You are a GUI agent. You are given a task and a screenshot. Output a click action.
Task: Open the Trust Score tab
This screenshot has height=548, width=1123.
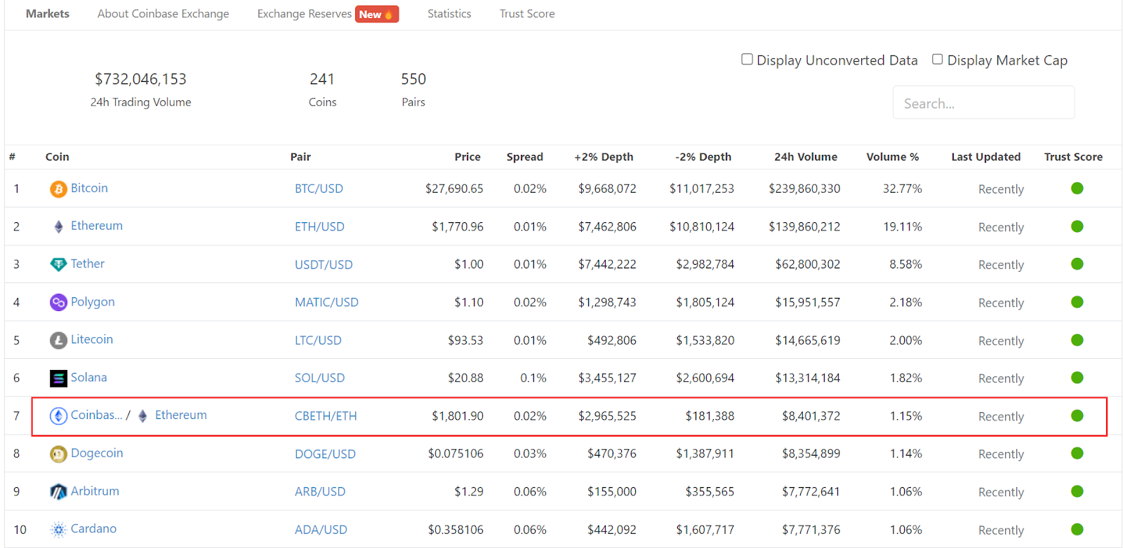(527, 14)
